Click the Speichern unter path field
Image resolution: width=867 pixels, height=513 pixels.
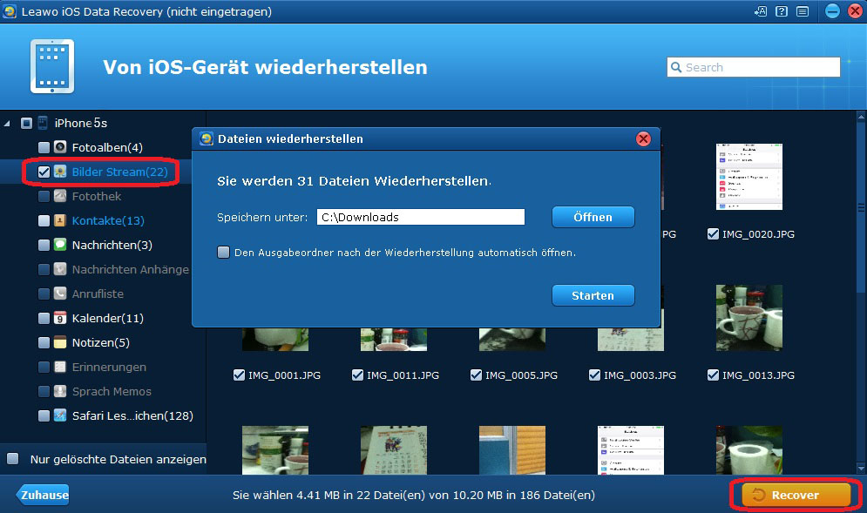pos(420,217)
